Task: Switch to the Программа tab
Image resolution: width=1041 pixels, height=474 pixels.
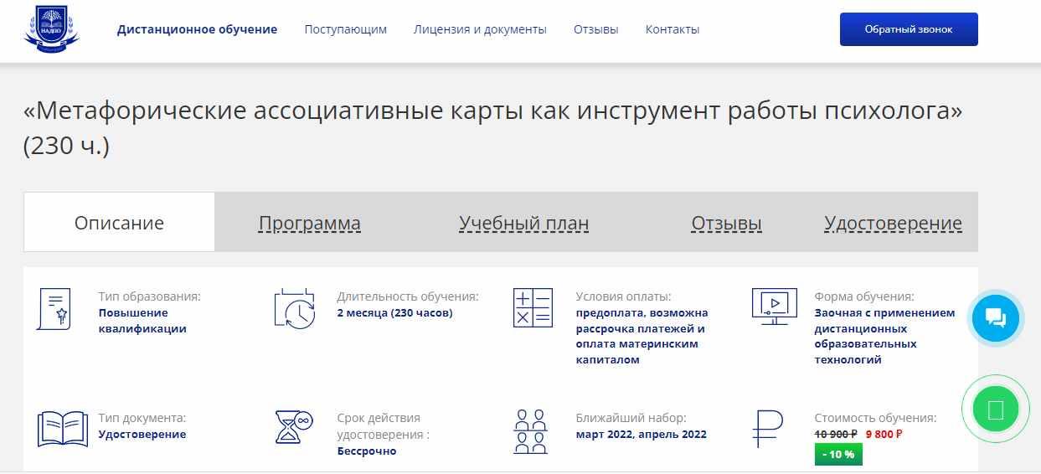Action: click(x=310, y=224)
